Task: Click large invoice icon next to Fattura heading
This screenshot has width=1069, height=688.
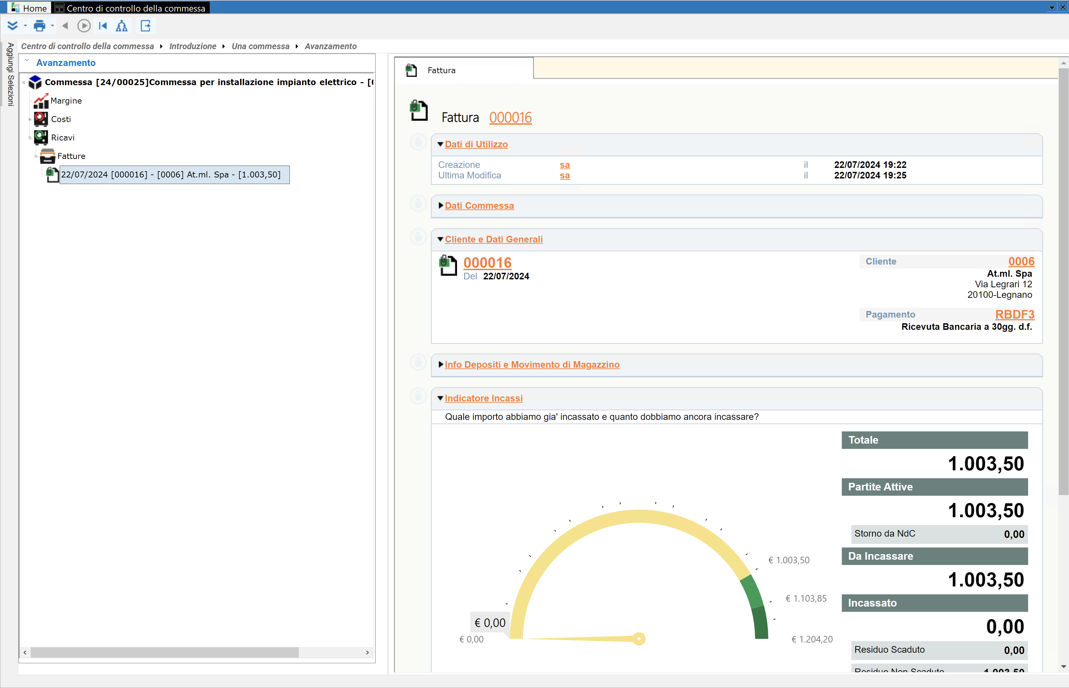Action: (418, 110)
